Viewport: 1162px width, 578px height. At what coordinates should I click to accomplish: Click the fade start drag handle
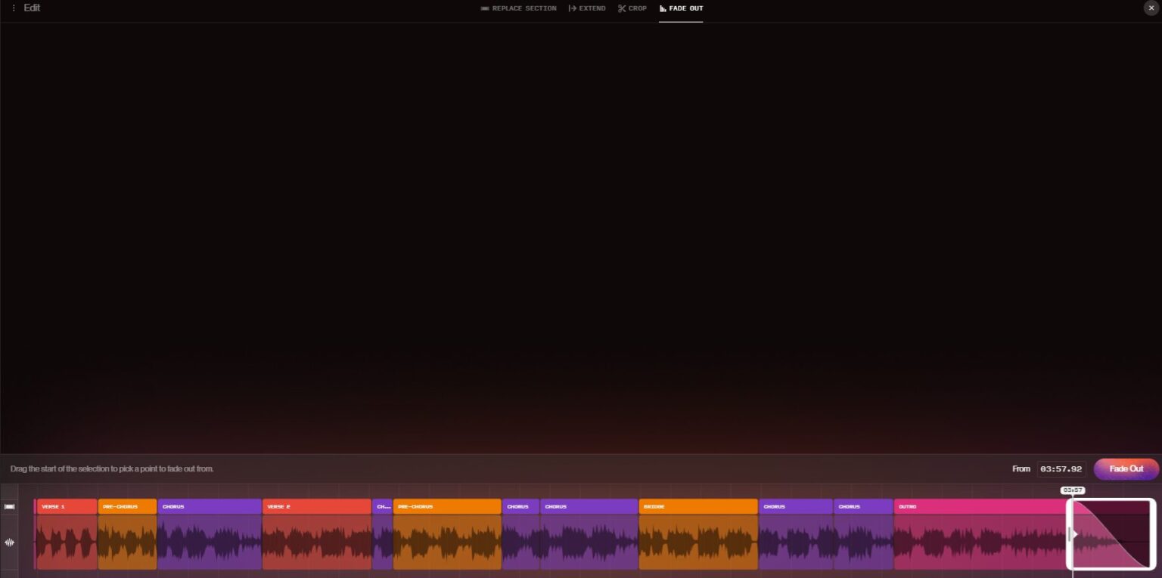[x=1070, y=535]
